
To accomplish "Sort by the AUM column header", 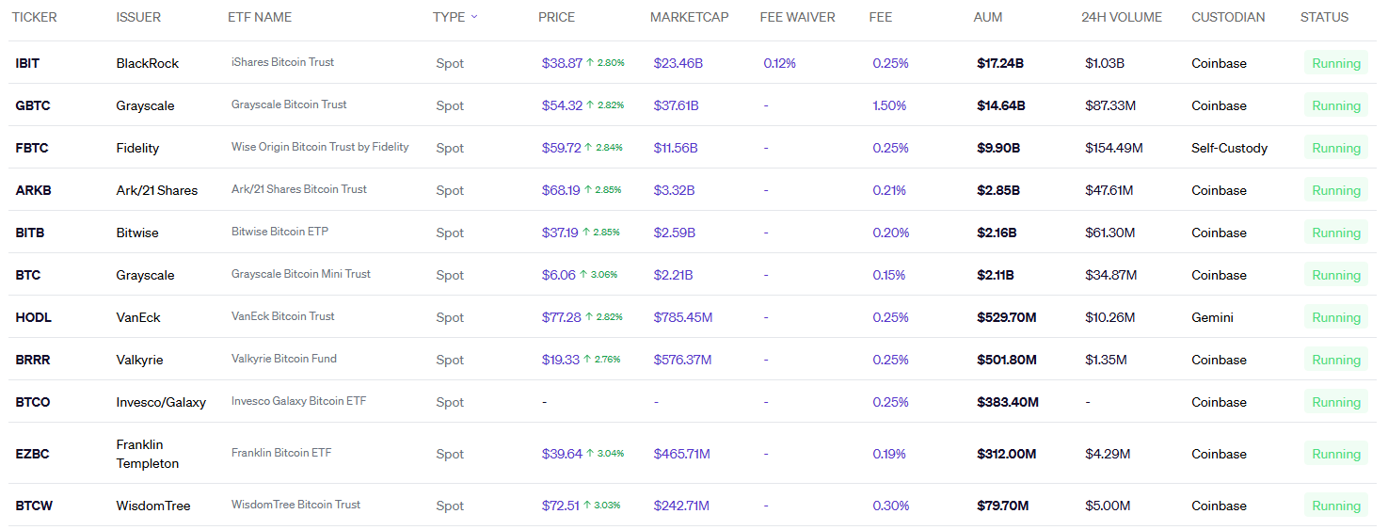I will 988,17.
